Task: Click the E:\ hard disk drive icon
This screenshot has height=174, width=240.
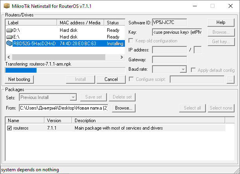Action: coord(9,37)
